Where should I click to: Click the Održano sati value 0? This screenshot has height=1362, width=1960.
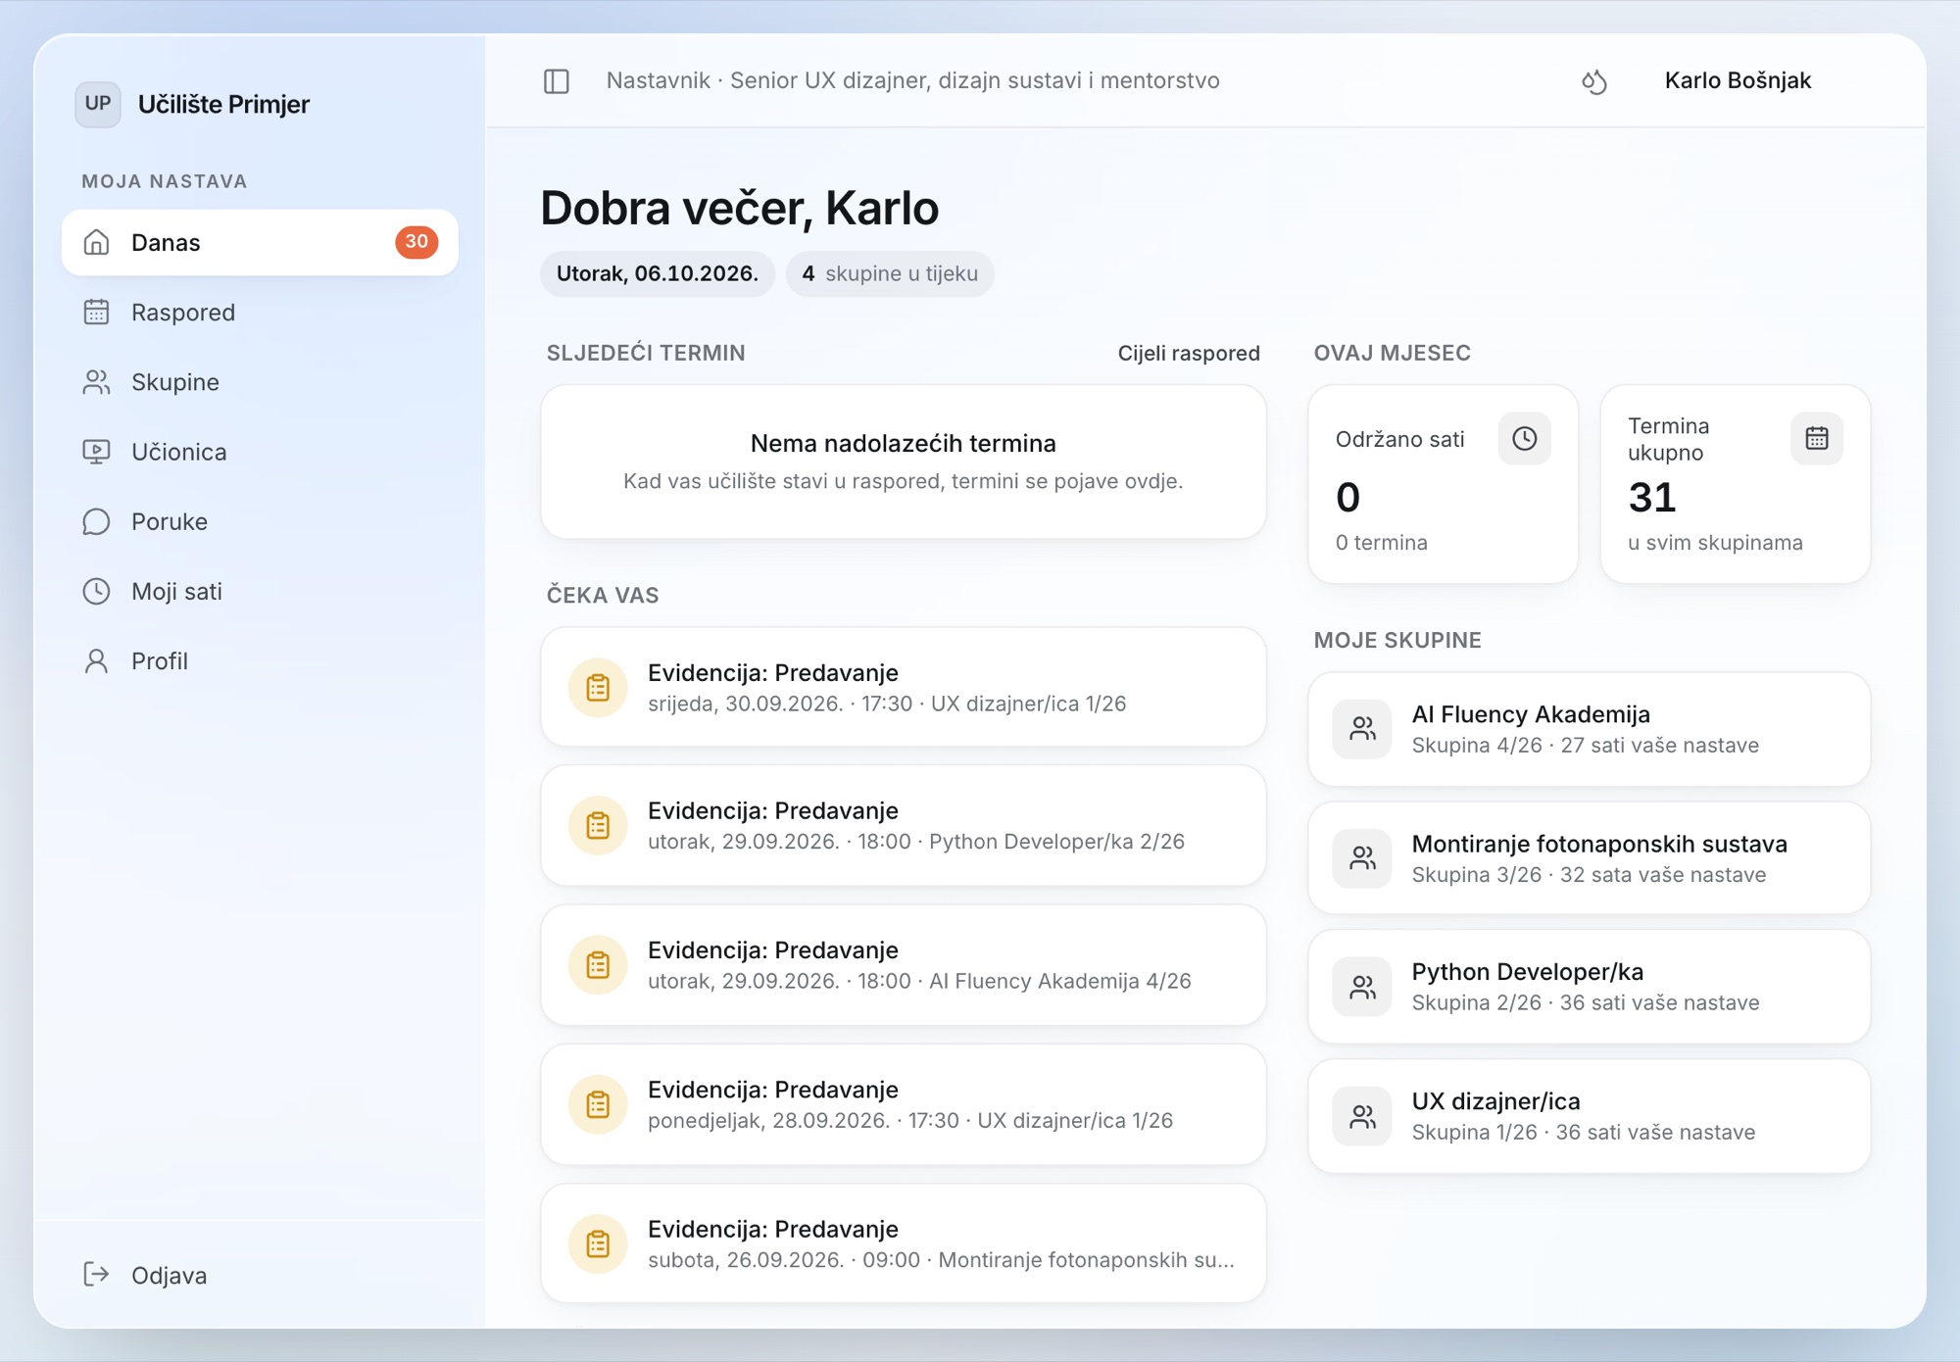click(x=1347, y=498)
